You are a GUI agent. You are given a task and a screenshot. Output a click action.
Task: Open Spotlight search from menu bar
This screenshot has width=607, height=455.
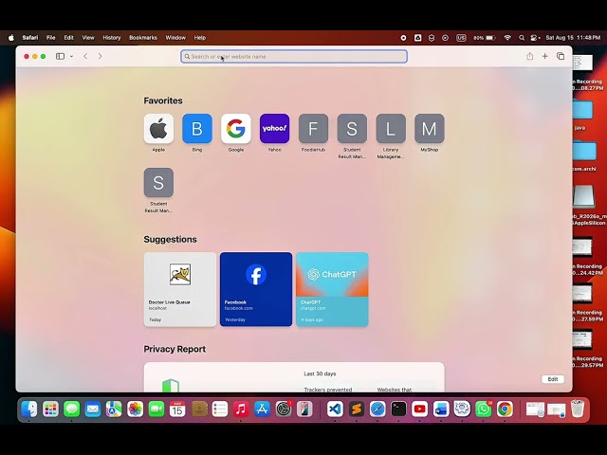pyautogui.click(x=522, y=38)
